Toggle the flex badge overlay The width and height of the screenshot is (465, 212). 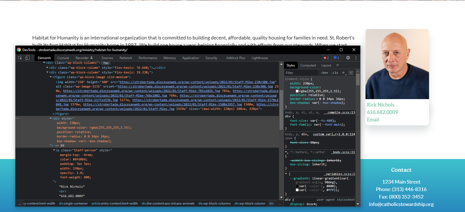[106, 63]
